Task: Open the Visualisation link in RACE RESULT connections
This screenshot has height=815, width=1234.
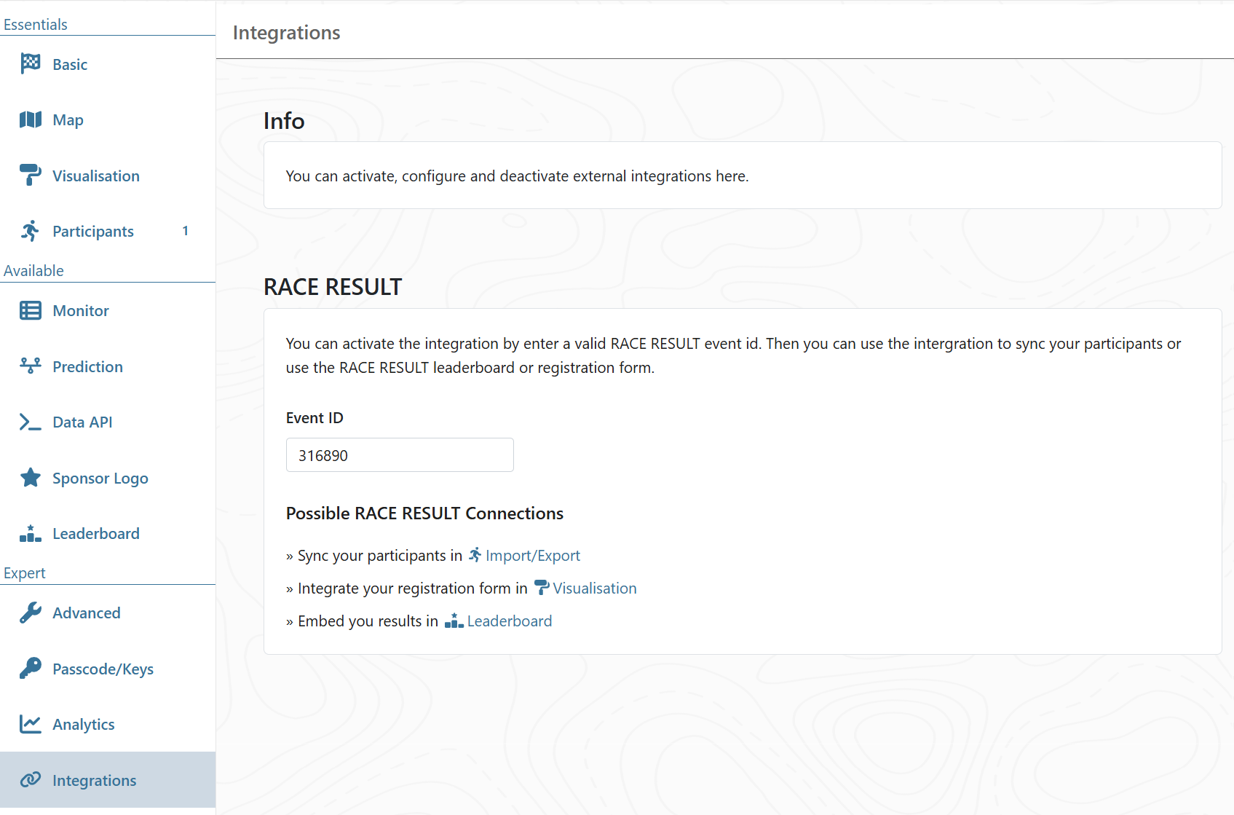Action: pyautogui.click(x=594, y=588)
